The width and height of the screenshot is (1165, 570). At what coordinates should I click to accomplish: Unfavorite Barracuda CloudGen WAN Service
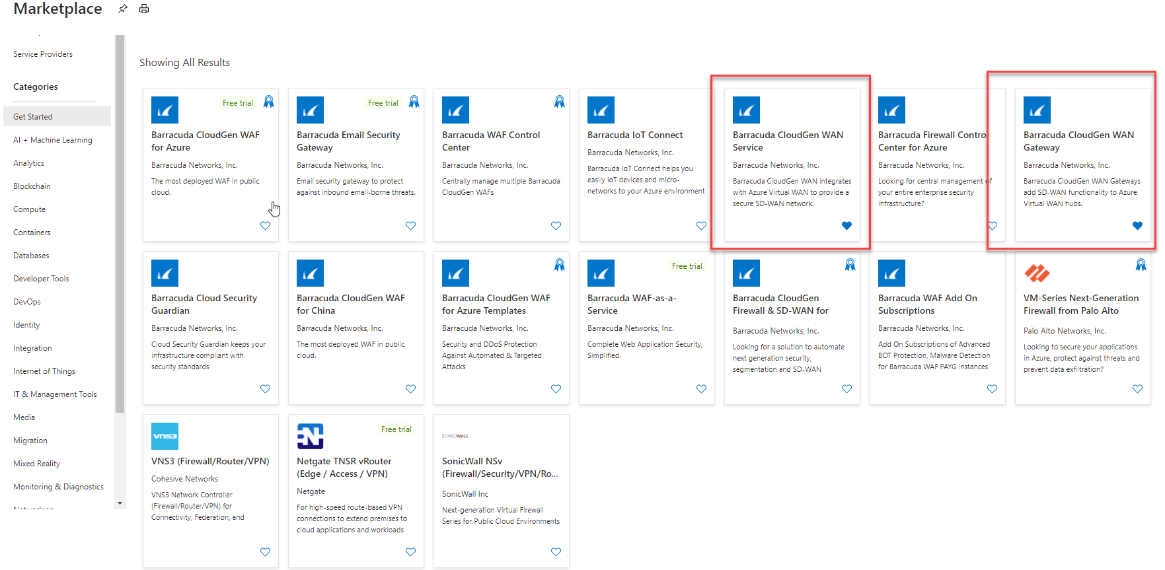click(x=846, y=226)
